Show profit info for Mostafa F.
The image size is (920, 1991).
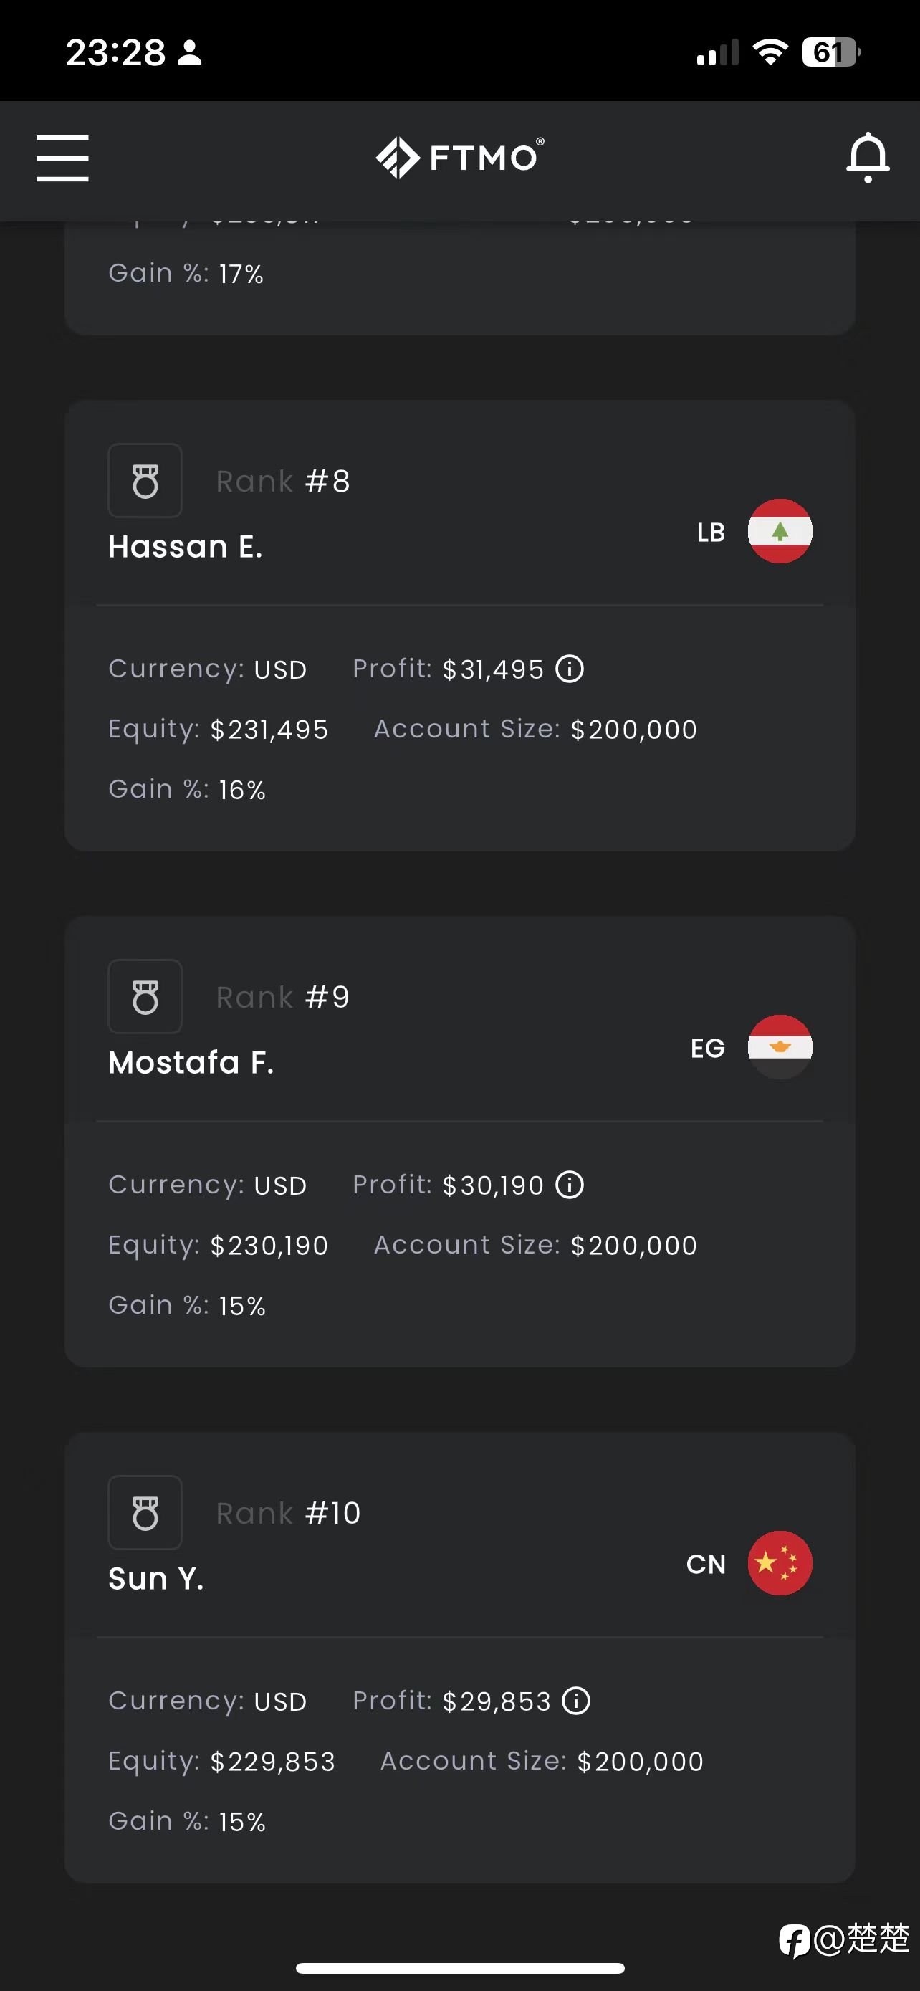pos(570,1185)
